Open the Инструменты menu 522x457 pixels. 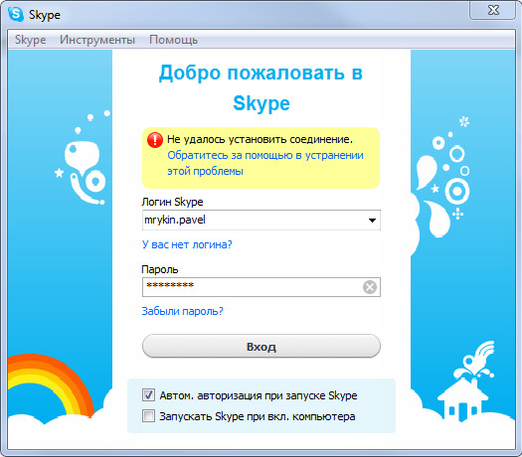[97, 40]
